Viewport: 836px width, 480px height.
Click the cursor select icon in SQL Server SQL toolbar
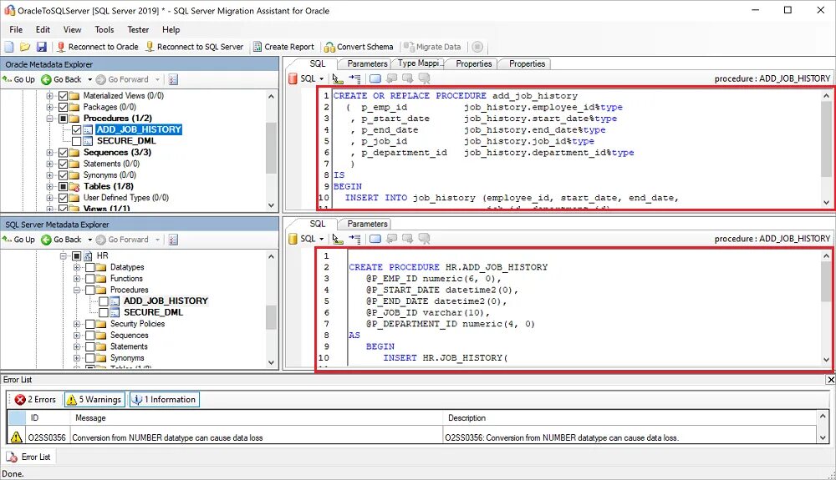[338, 239]
